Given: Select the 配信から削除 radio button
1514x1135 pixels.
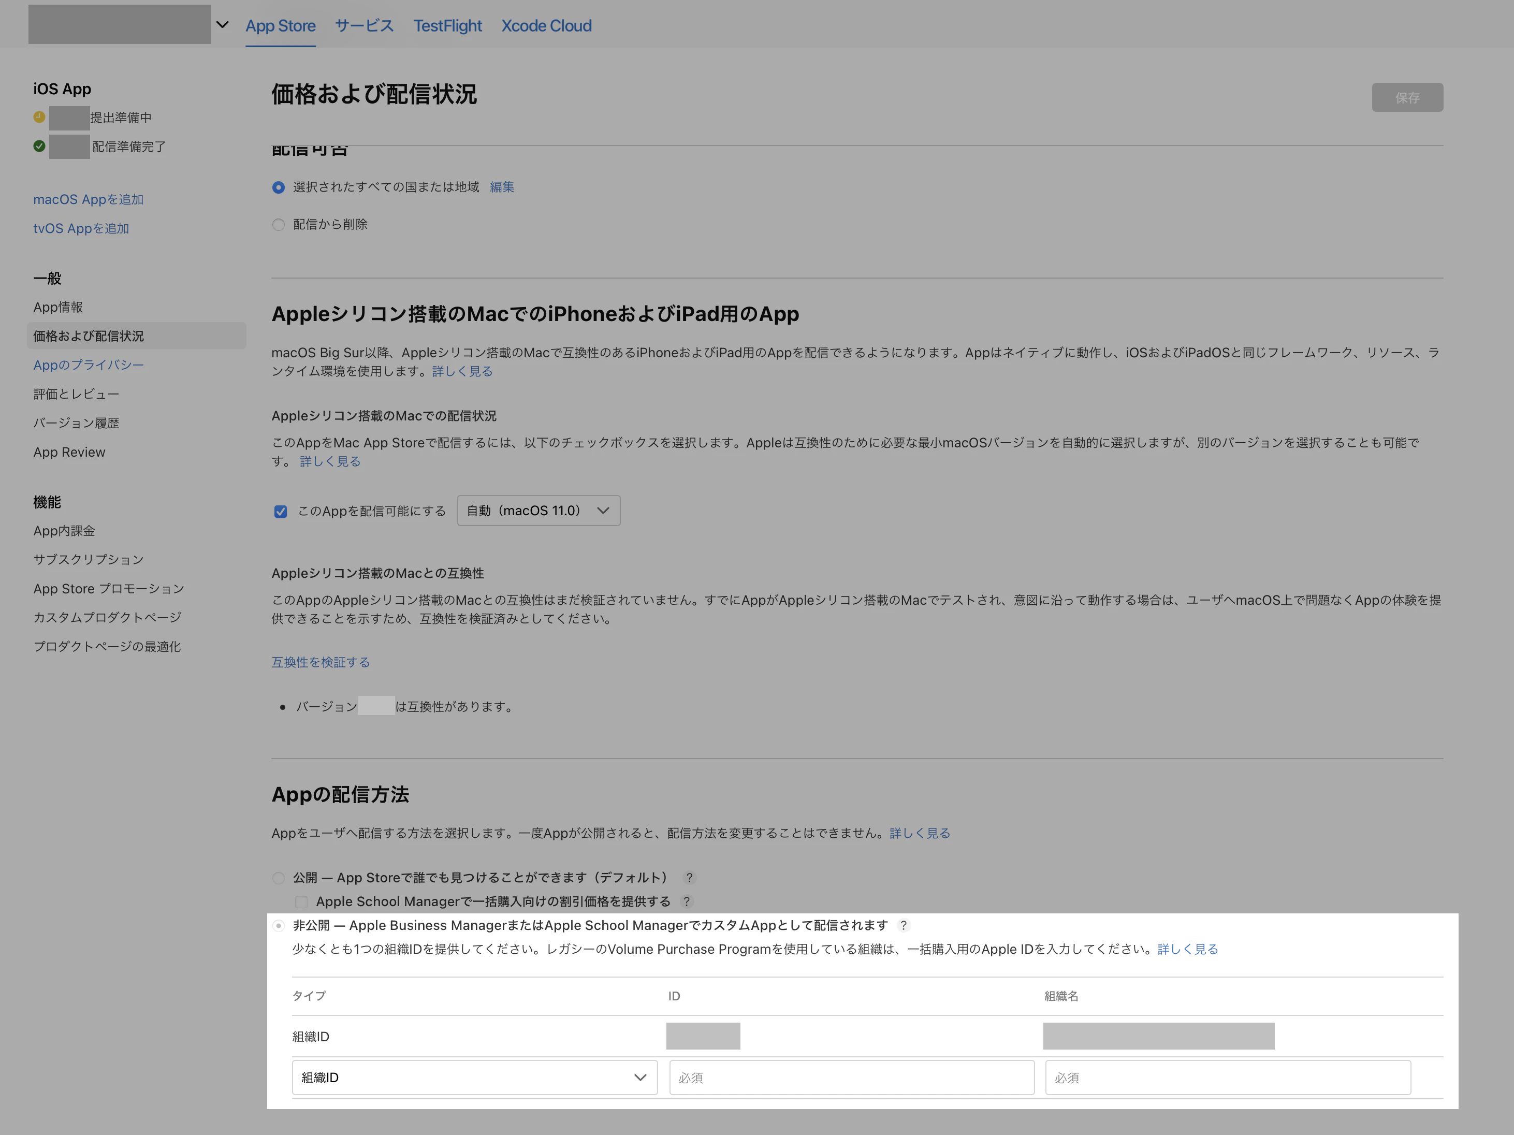Looking at the screenshot, I should [279, 225].
